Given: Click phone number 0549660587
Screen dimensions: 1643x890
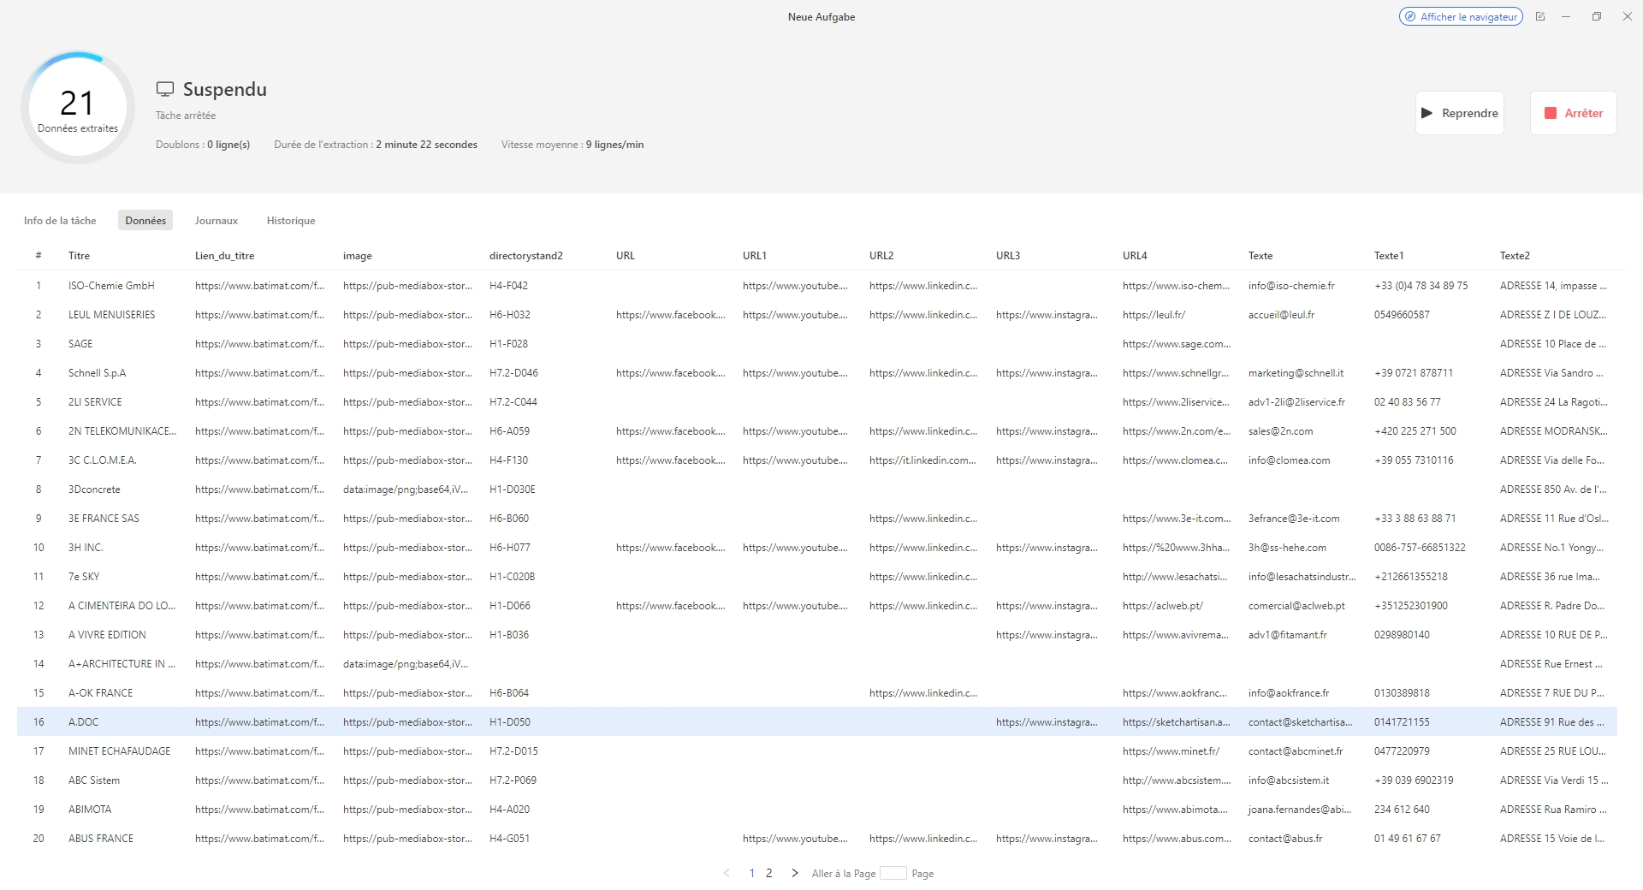Looking at the screenshot, I should point(1403,315).
